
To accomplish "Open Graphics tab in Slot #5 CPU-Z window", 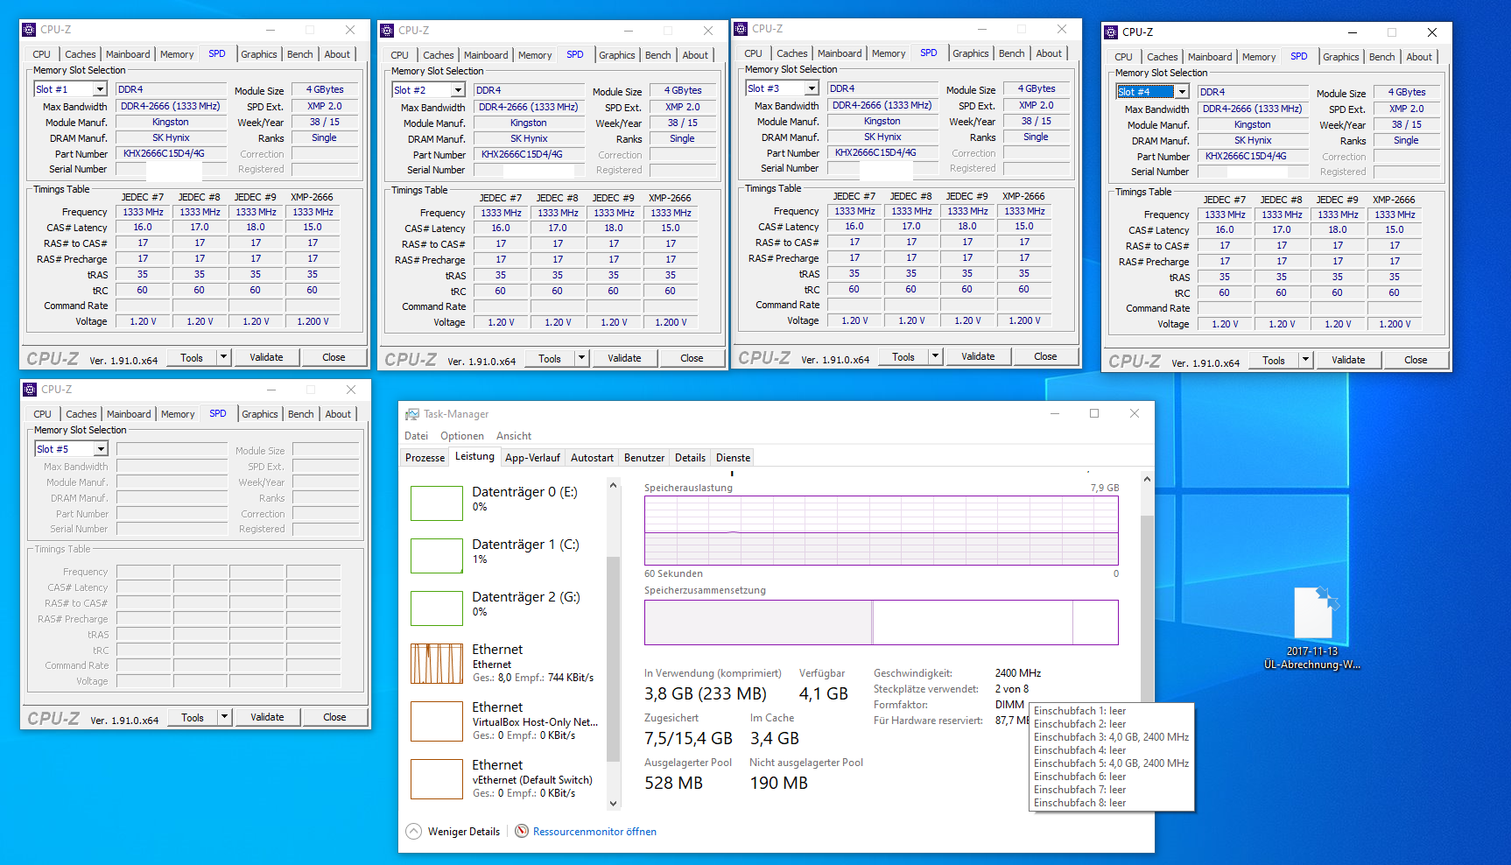I will pyautogui.click(x=260, y=414).
